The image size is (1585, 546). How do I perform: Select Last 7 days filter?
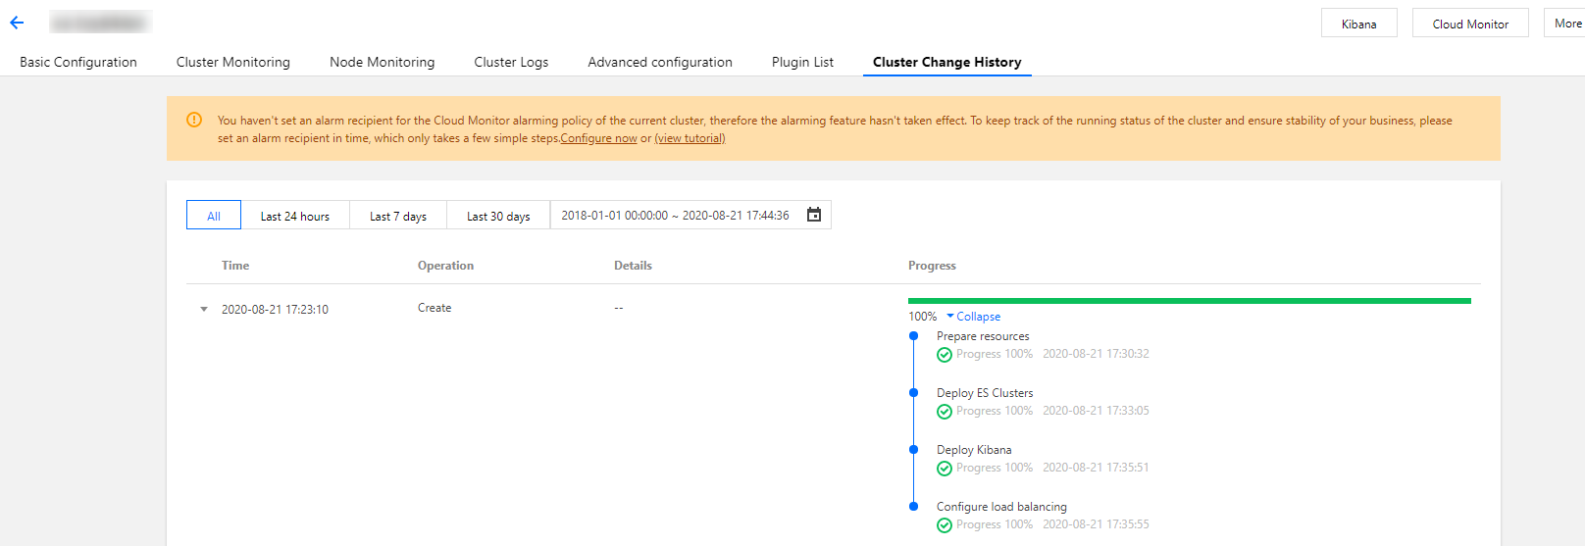click(x=398, y=216)
